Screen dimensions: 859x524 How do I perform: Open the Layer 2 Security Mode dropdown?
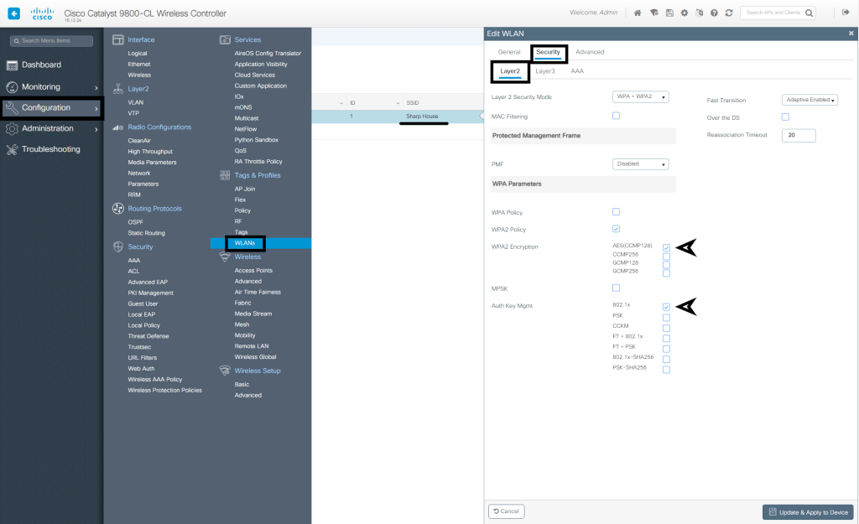640,97
